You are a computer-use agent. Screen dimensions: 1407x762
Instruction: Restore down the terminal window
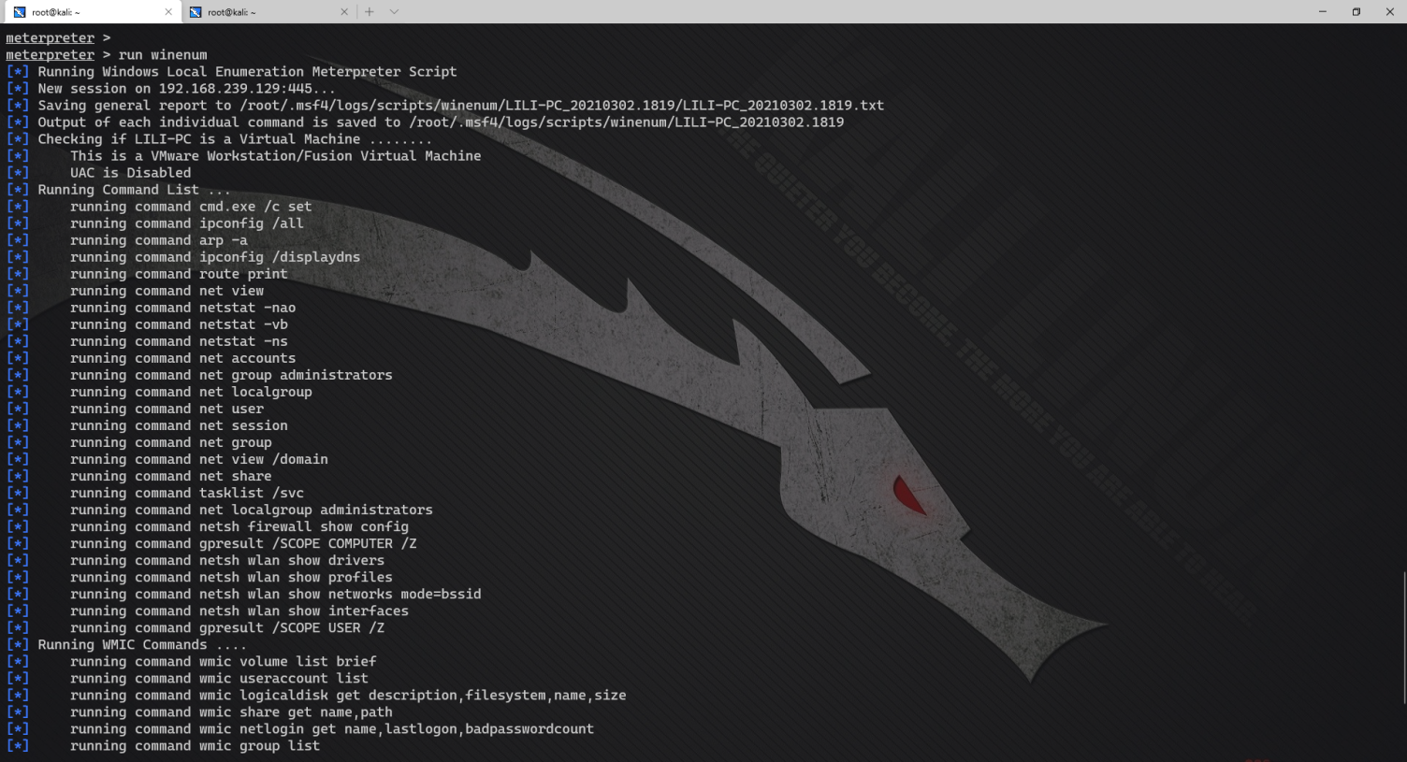pos(1356,11)
